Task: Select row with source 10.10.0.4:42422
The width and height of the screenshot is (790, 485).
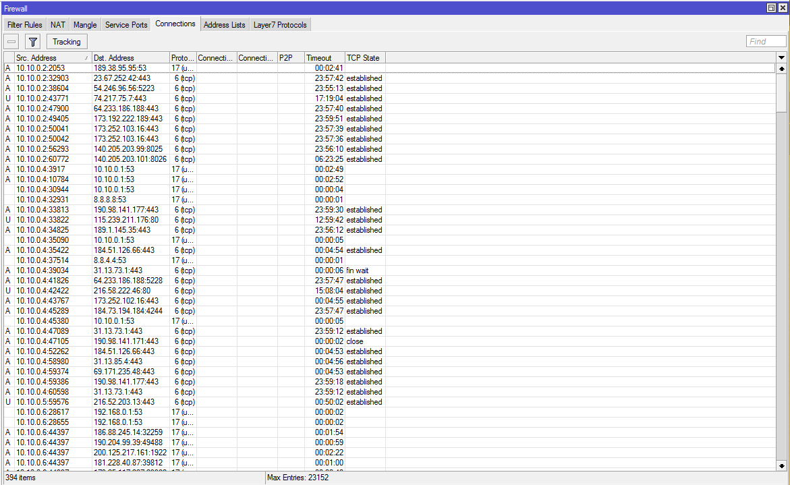Action: click(389, 291)
